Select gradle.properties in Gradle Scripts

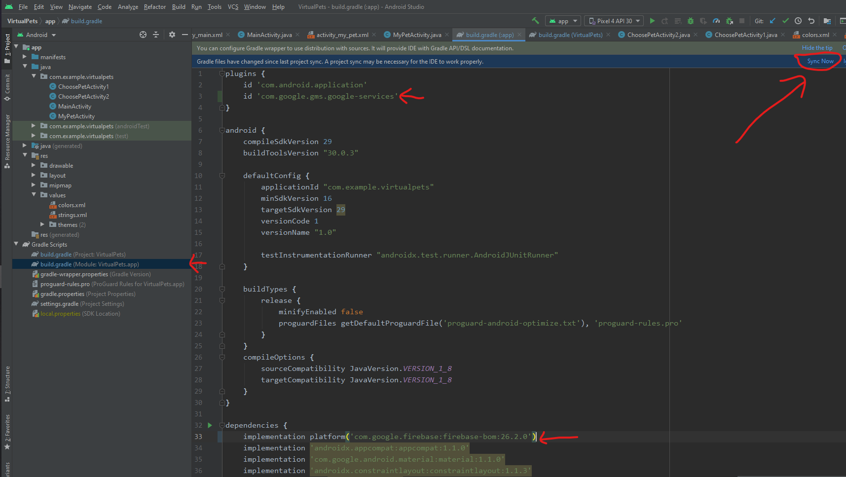62,294
